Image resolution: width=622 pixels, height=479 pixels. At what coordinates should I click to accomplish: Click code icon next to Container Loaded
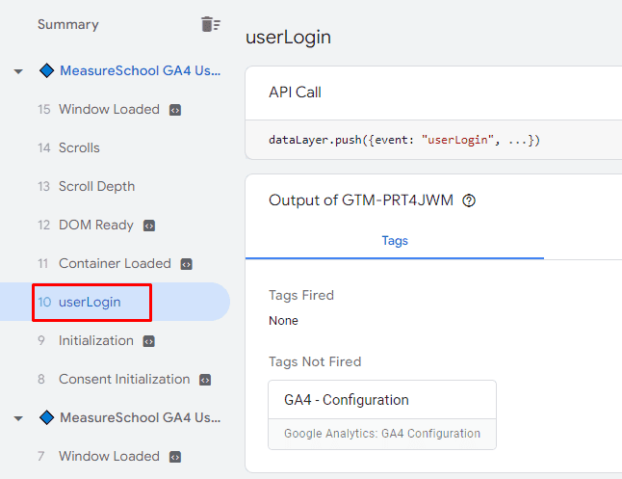coord(187,264)
